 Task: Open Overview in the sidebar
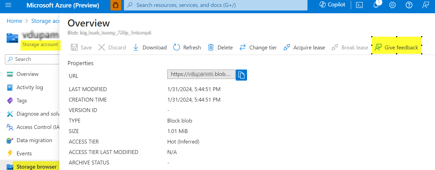[28, 74]
